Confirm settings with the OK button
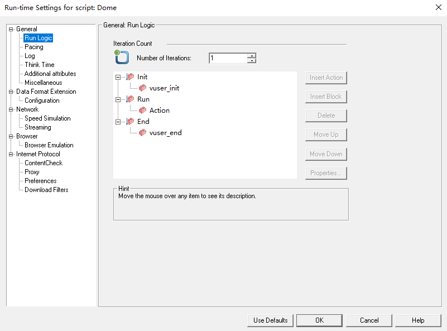Viewport: 447px width, 331px height. [x=319, y=320]
